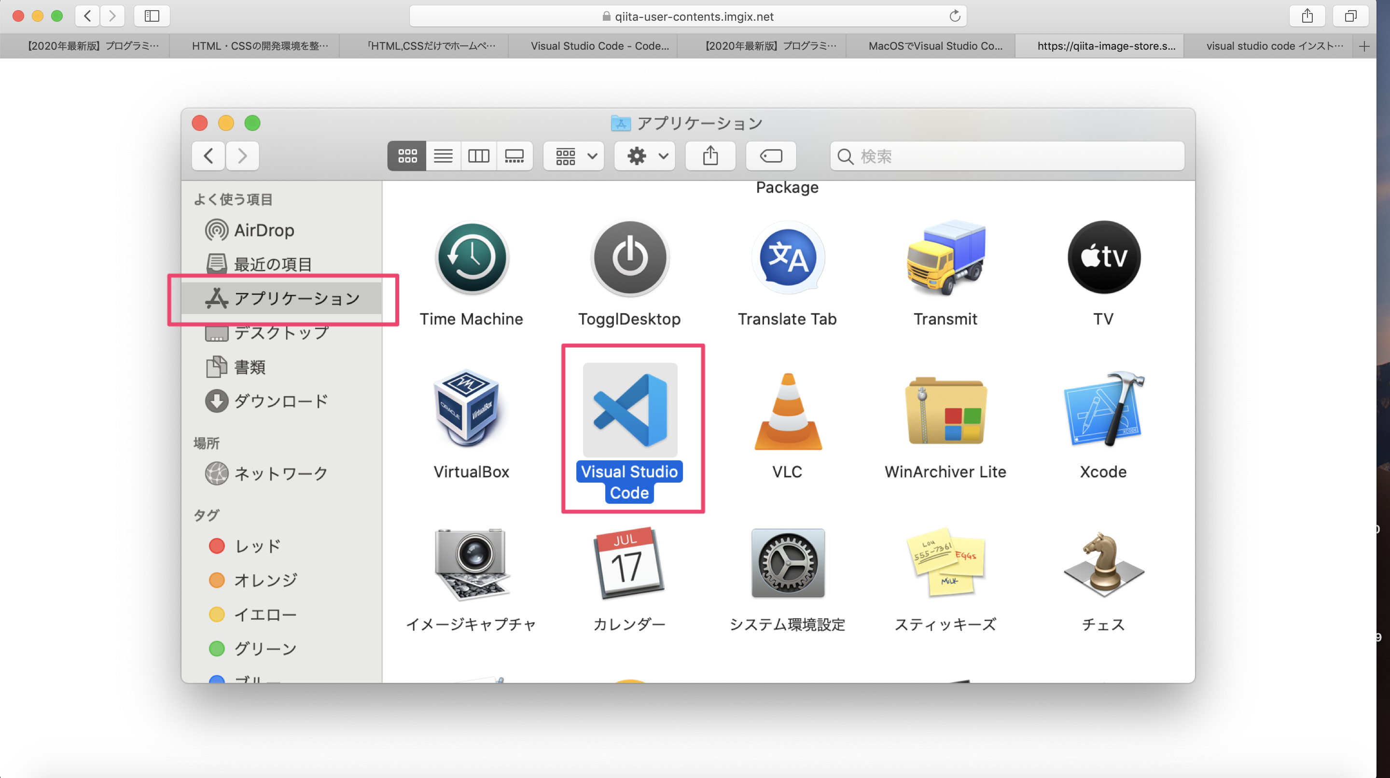Open the gear action menu dropdown
Image resolution: width=1390 pixels, height=778 pixels.
pos(645,156)
